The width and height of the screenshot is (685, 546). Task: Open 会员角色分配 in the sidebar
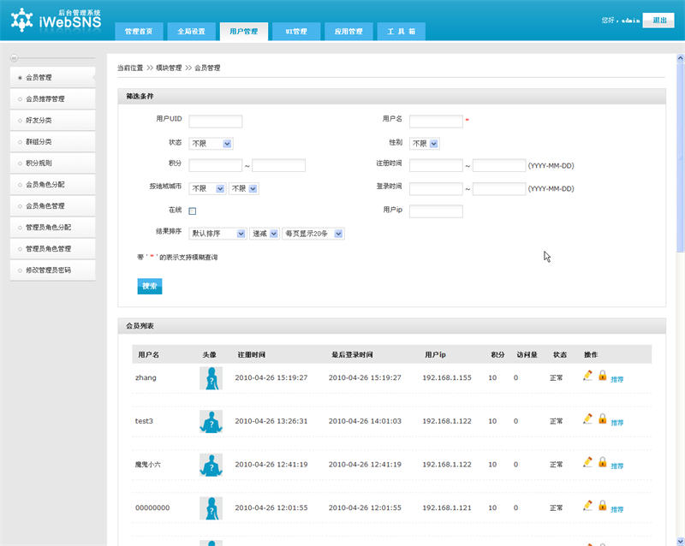[x=52, y=184]
